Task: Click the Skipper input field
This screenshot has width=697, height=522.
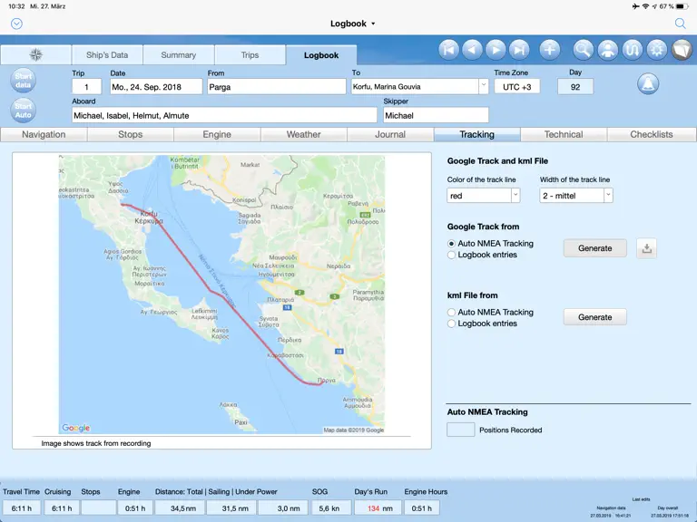Action: (x=436, y=115)
